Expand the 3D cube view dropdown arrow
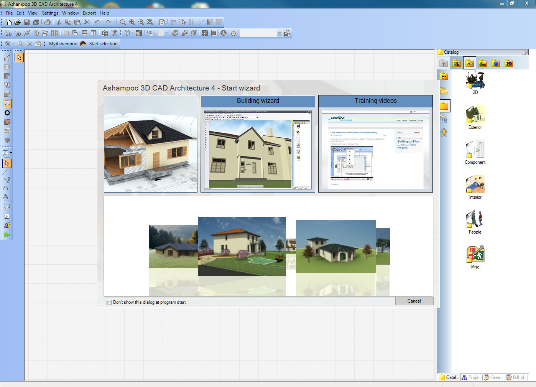Screen dimensions: 536x387 point(132,33)
